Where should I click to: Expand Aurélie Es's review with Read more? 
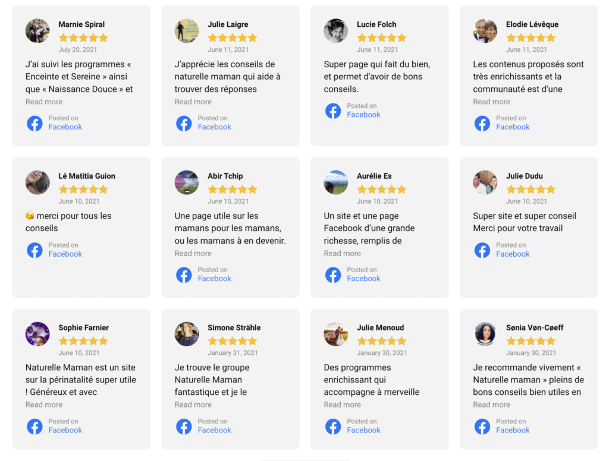click(x=343, y=253)
